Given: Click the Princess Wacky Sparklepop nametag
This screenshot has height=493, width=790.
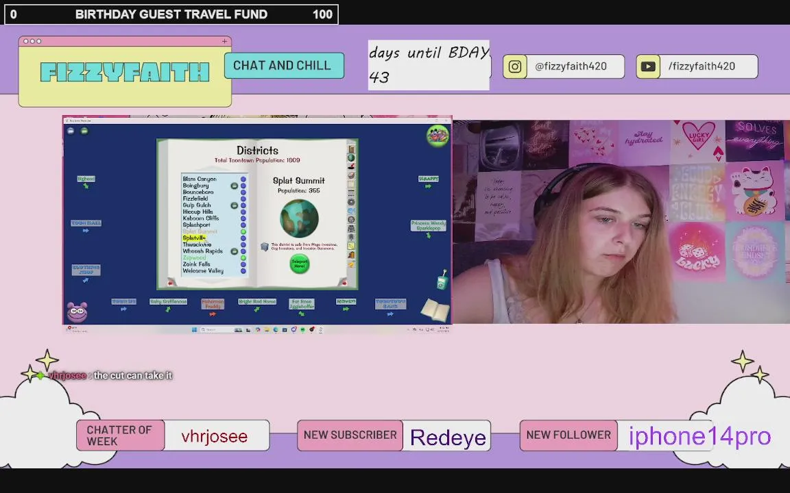Looking at the screenshot, I should coord(429,225).
